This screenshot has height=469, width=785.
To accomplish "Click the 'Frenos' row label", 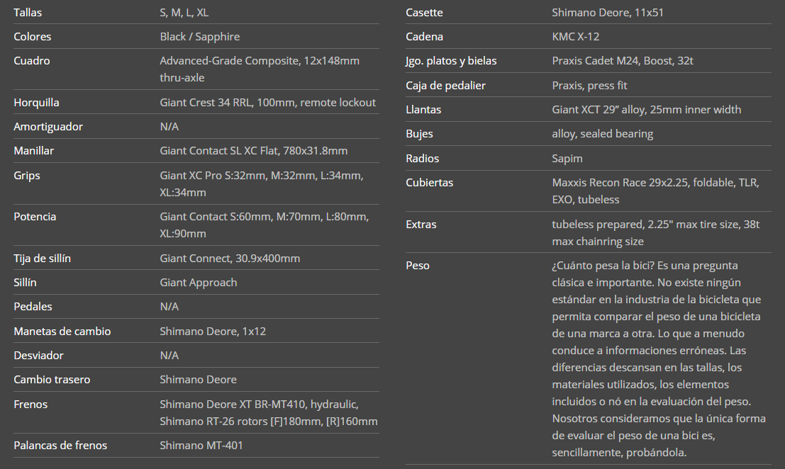I will click(30, 405).
